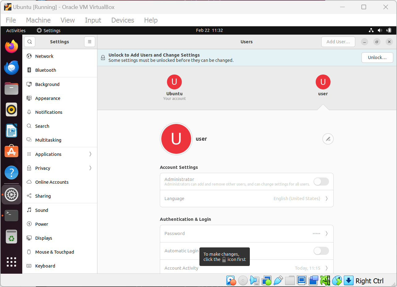
Task: Click the Add User... button
Action: (338, 42)
